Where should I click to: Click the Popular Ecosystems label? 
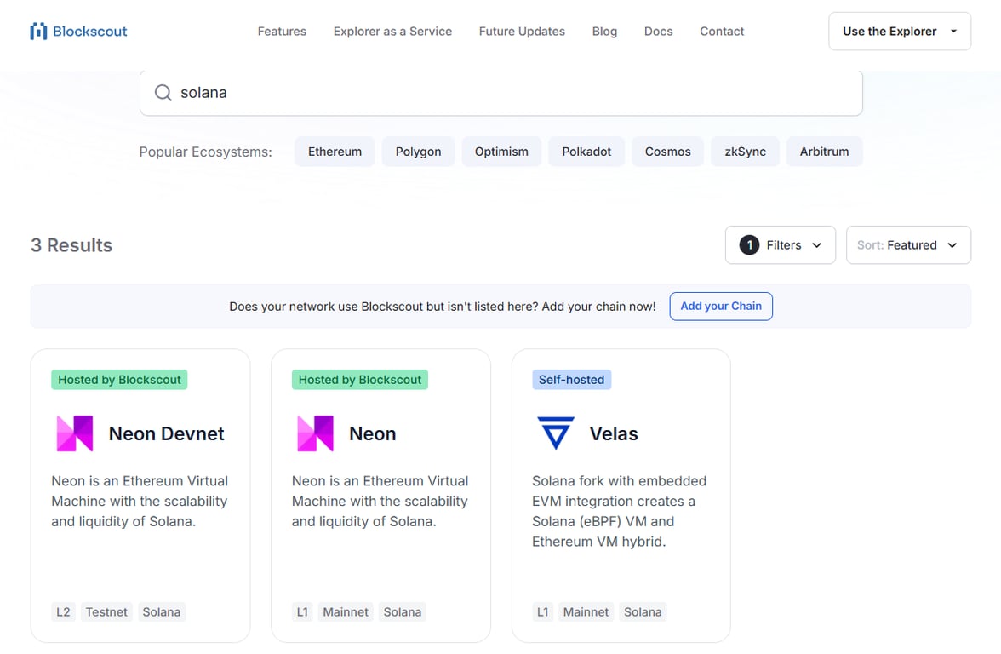206,152
